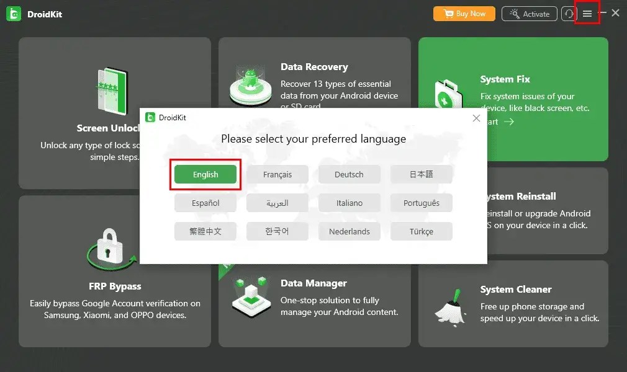
Task: Select the Español language option
Action: [205, 203]
